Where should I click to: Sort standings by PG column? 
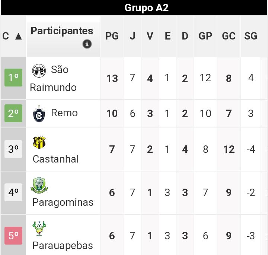click(112, 36)
